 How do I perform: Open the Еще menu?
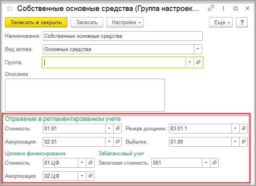pyautogui.click(x=221, y=22)
